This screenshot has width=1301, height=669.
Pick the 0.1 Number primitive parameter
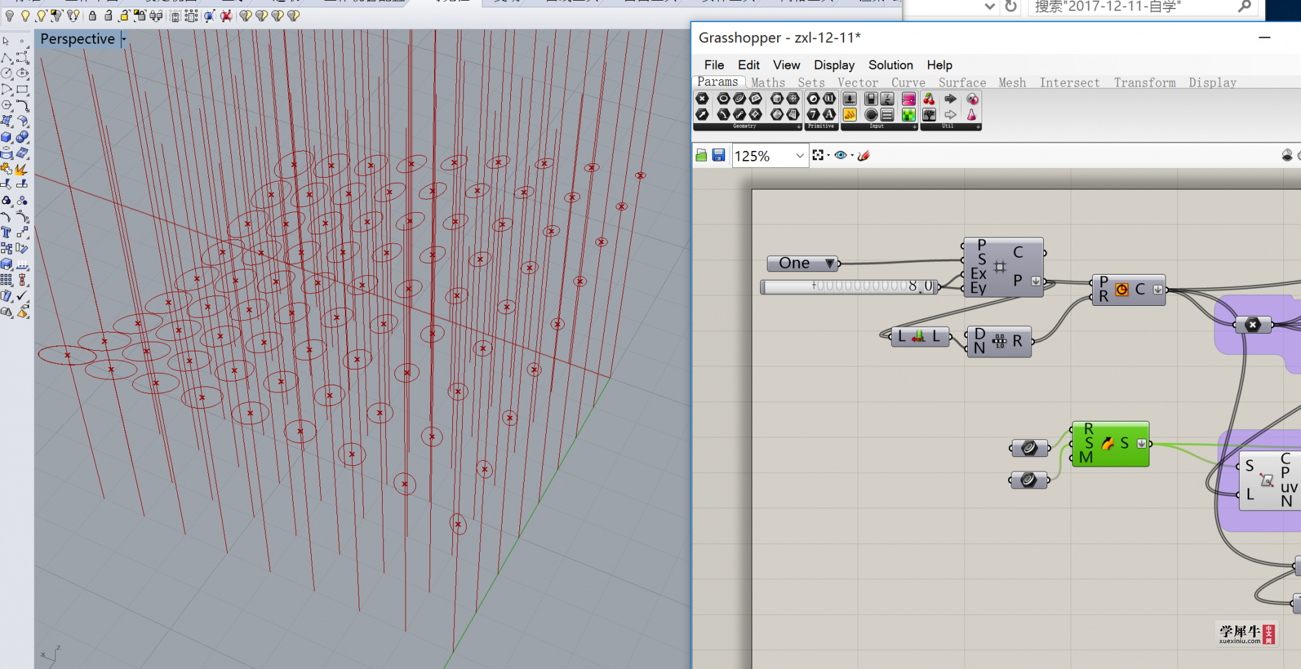(x=829, y=98)
